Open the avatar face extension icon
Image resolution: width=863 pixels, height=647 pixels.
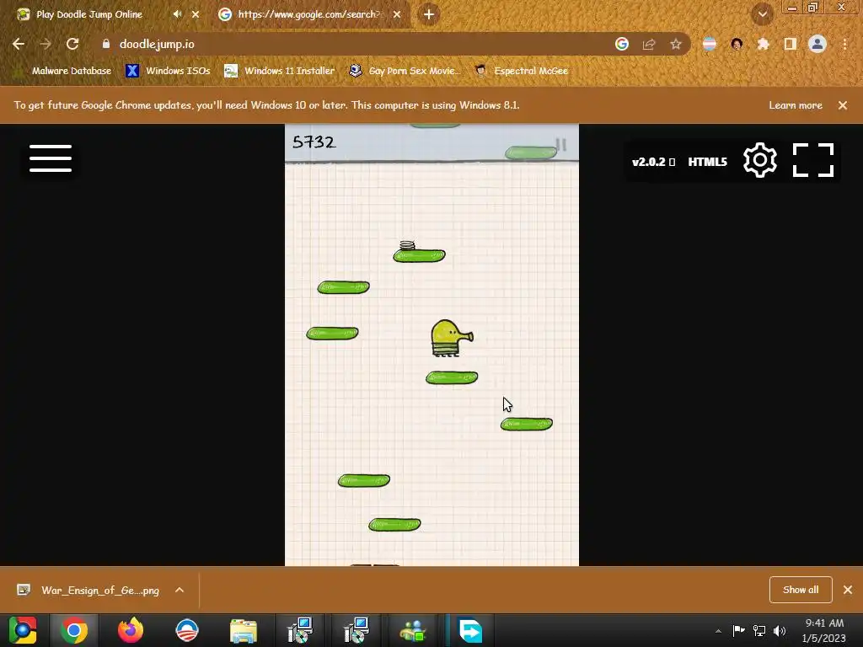[737, 44]
